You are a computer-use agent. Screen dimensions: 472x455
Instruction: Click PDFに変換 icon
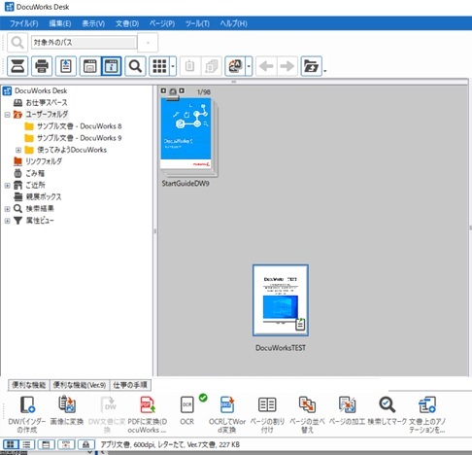[148, 404]
